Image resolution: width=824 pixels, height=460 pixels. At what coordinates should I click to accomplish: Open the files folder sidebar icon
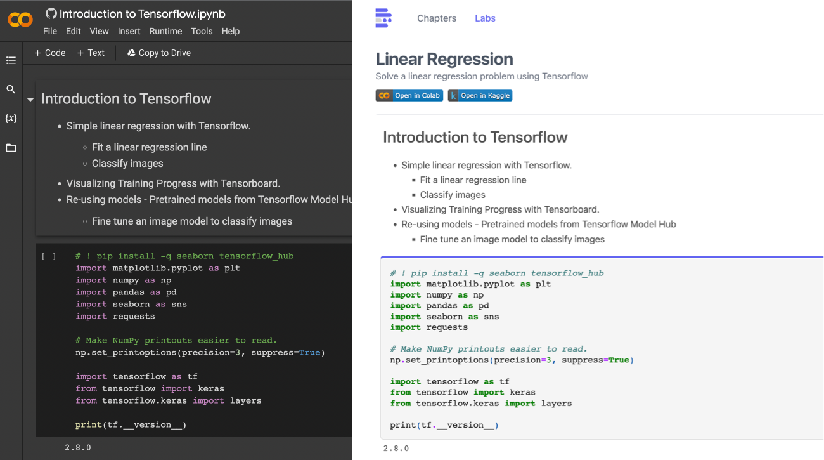pos(11,148)
